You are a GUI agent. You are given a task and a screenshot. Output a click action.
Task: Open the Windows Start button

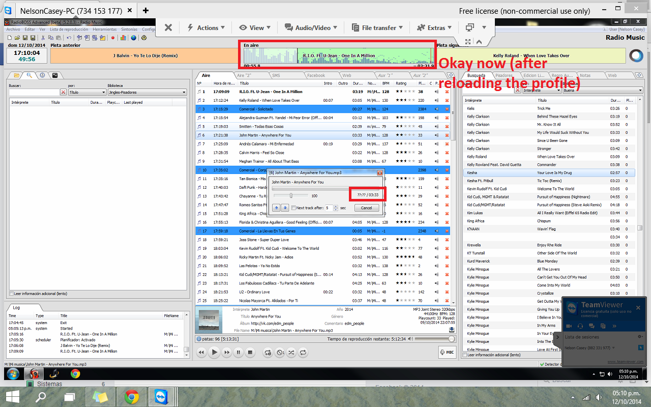pyautogui.click(x=13, y=396)
